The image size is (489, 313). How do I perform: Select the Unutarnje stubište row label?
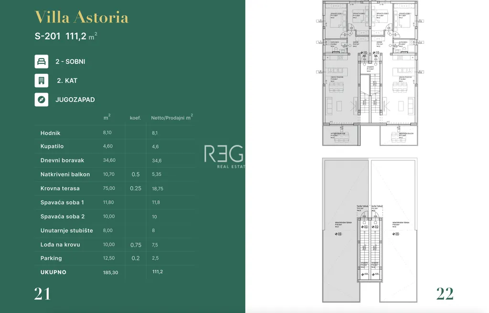coord(67,230)
